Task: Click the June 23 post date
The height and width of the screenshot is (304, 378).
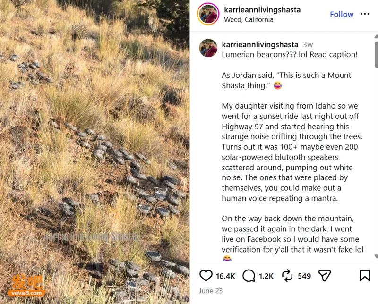Action: click(x=211, y=291)
